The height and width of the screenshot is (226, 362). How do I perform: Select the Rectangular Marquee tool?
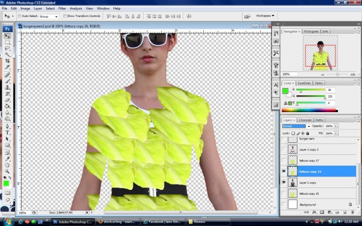7,42
